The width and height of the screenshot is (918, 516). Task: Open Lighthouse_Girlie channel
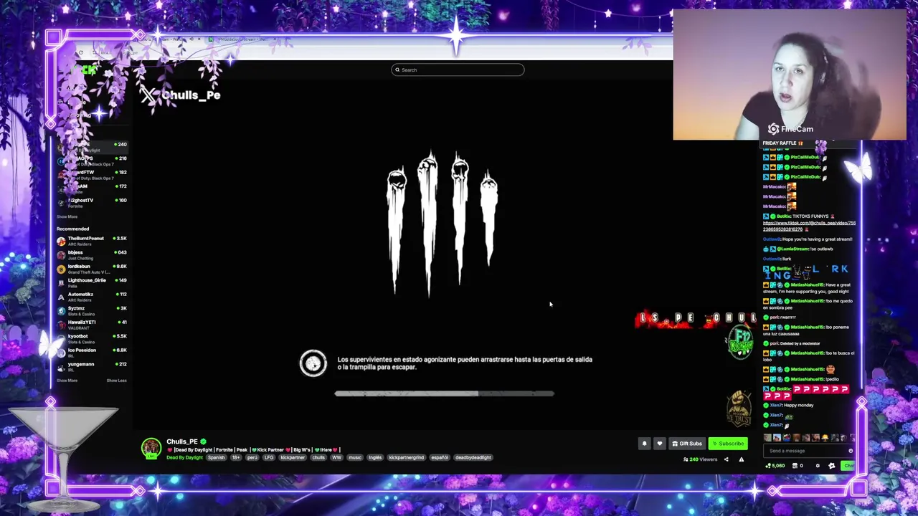coord(93,283)
